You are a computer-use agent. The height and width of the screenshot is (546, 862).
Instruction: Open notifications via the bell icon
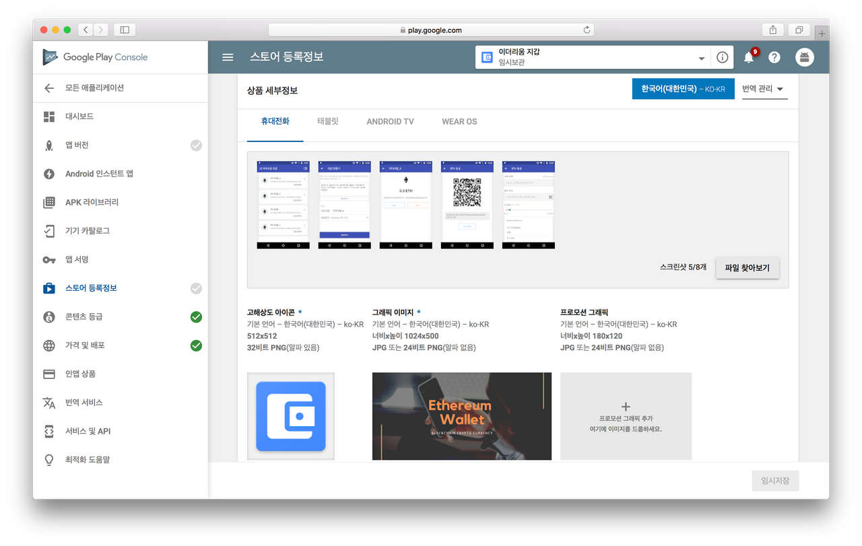click(x=748, y=57)
